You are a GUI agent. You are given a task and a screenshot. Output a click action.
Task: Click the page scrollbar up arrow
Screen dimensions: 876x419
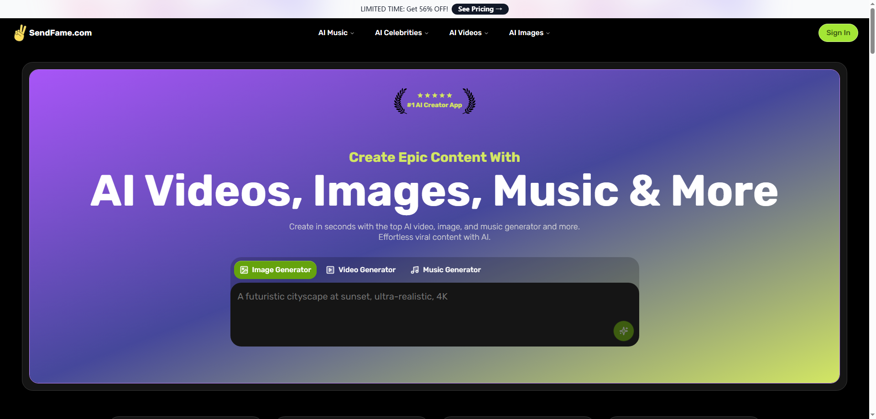(x=872, y=4)
